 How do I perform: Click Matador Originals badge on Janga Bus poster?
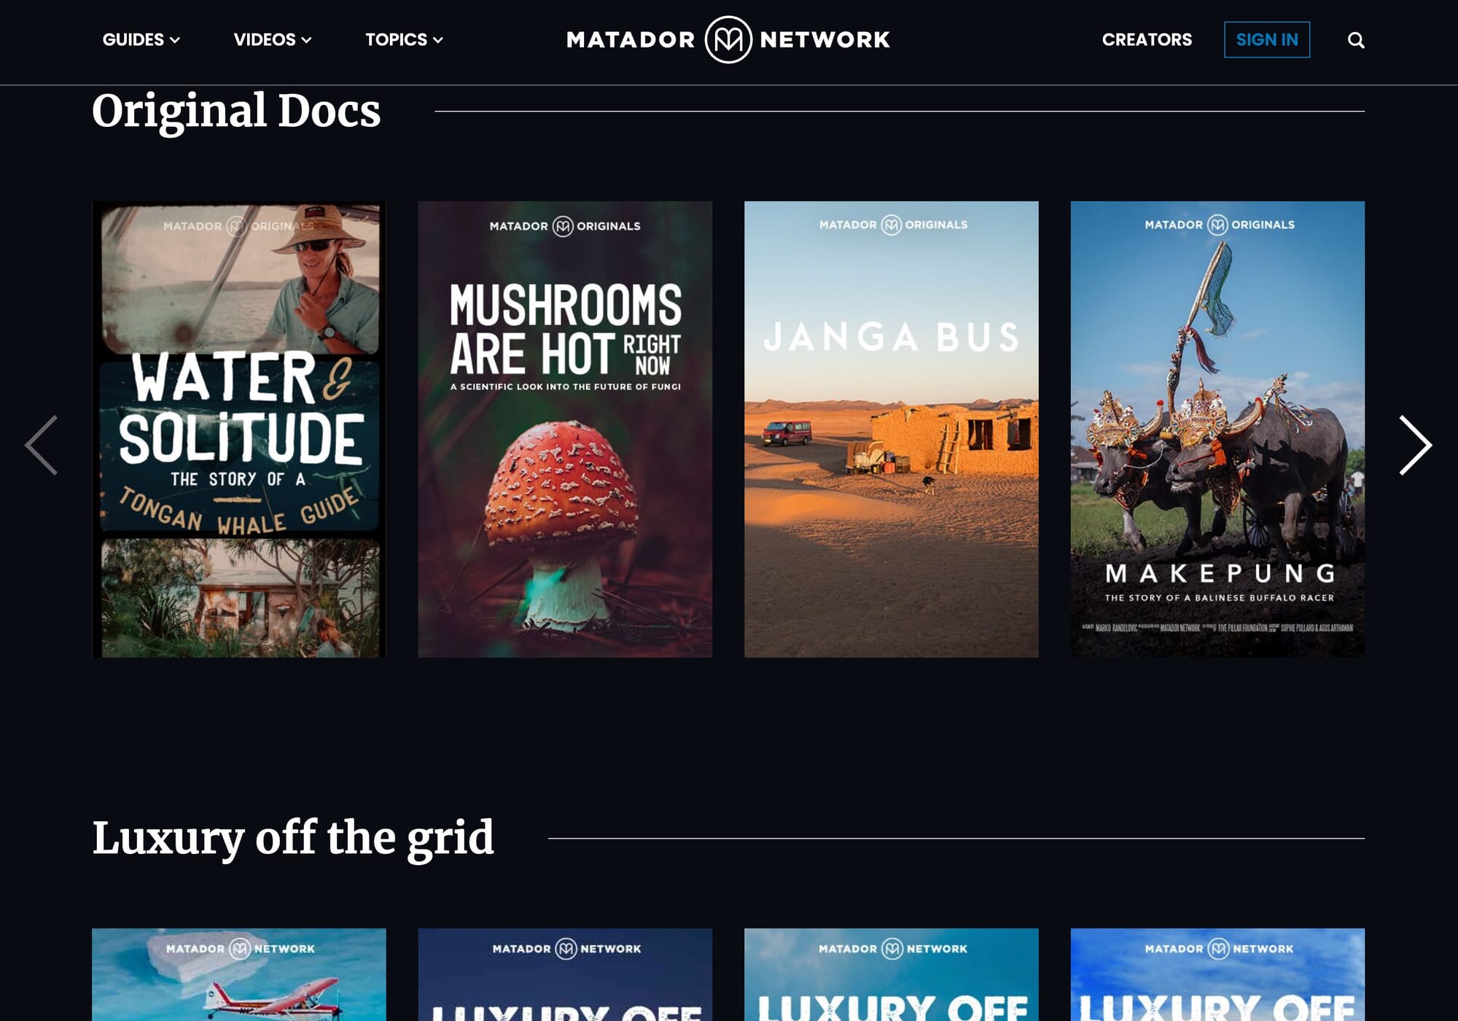(892, 225)
